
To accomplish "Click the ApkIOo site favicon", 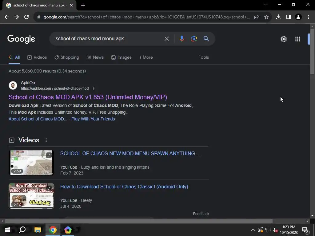I will [x=13, y=85].
